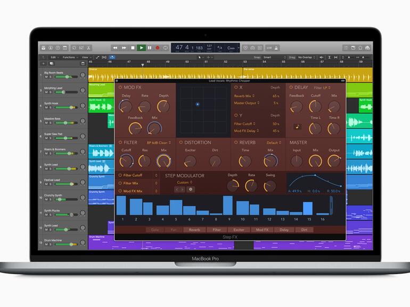This screenshot has height=307, width=410.
Task: Click step 9 bar in step sequencer
Action: tap(228, 205)
